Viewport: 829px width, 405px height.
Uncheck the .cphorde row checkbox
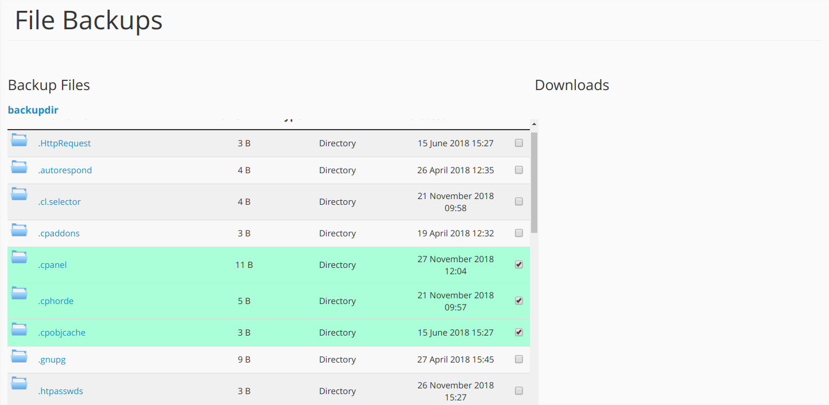(x=519, y=301)
